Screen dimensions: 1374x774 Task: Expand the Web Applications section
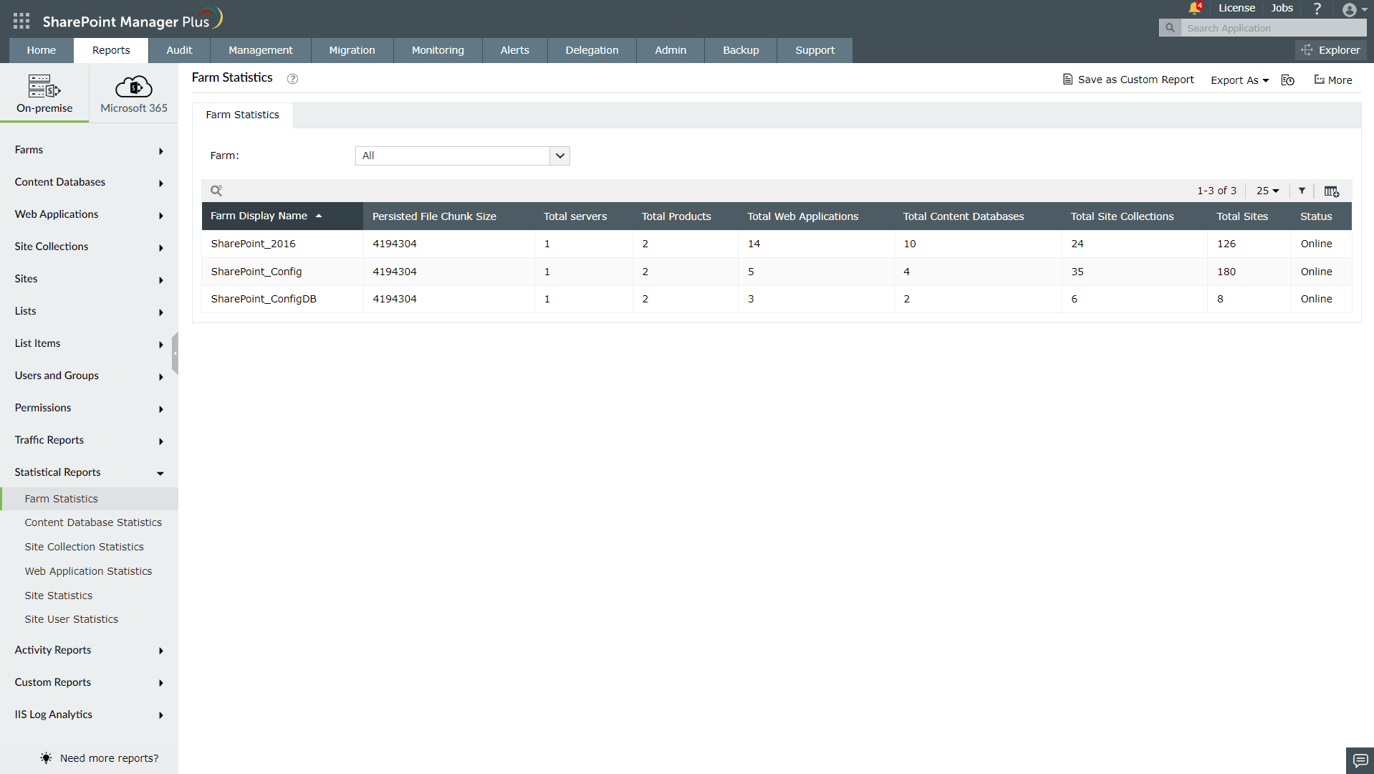[89, 214]
